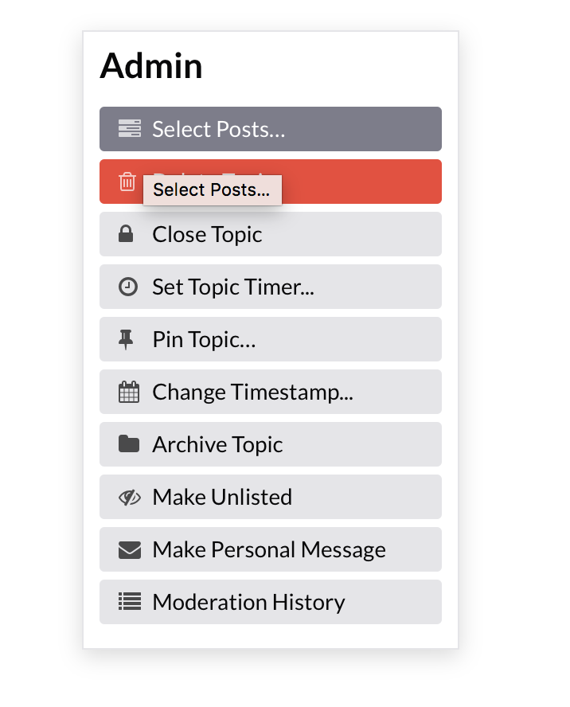Screen dimensions: 570x707
Task: Open the Select Posts… option
Action: click(218, 129)
